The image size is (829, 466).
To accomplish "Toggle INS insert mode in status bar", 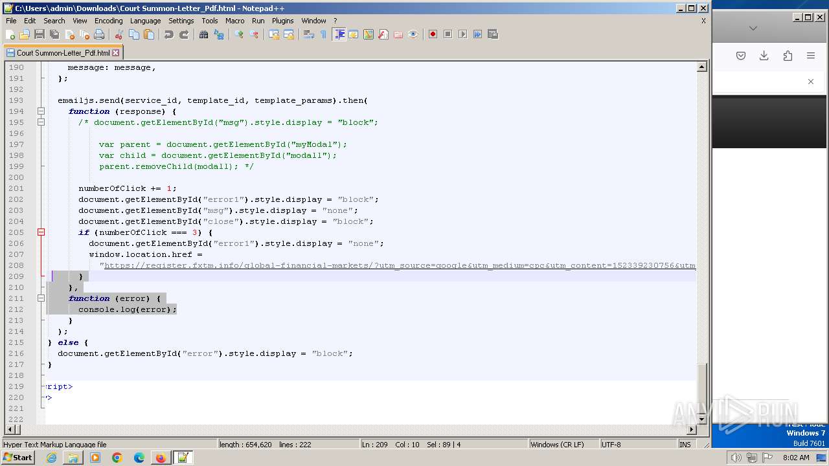I will (x=685, y=445).
